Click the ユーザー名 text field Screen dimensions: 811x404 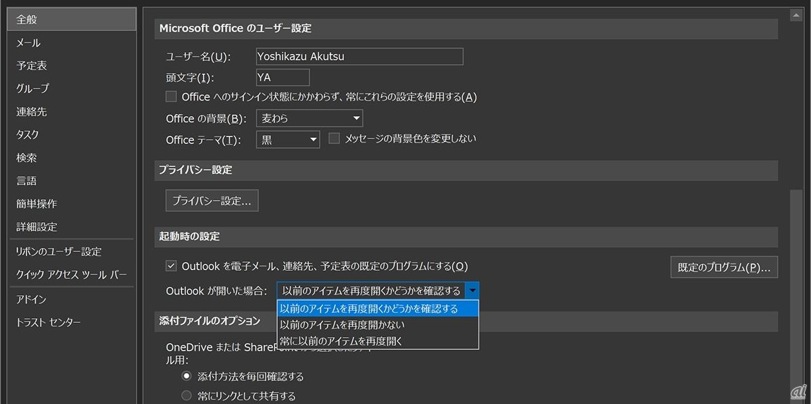click(x=360, y=57)
